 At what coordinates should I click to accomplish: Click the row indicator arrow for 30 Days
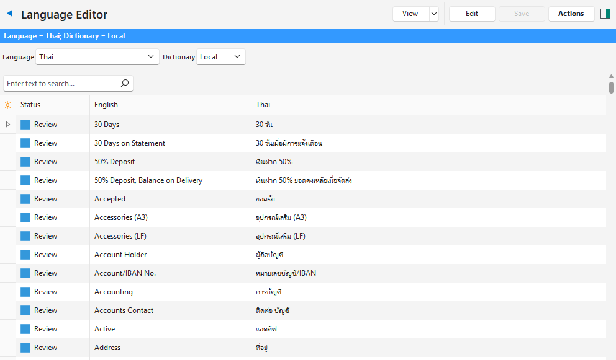tap(8, 125)
